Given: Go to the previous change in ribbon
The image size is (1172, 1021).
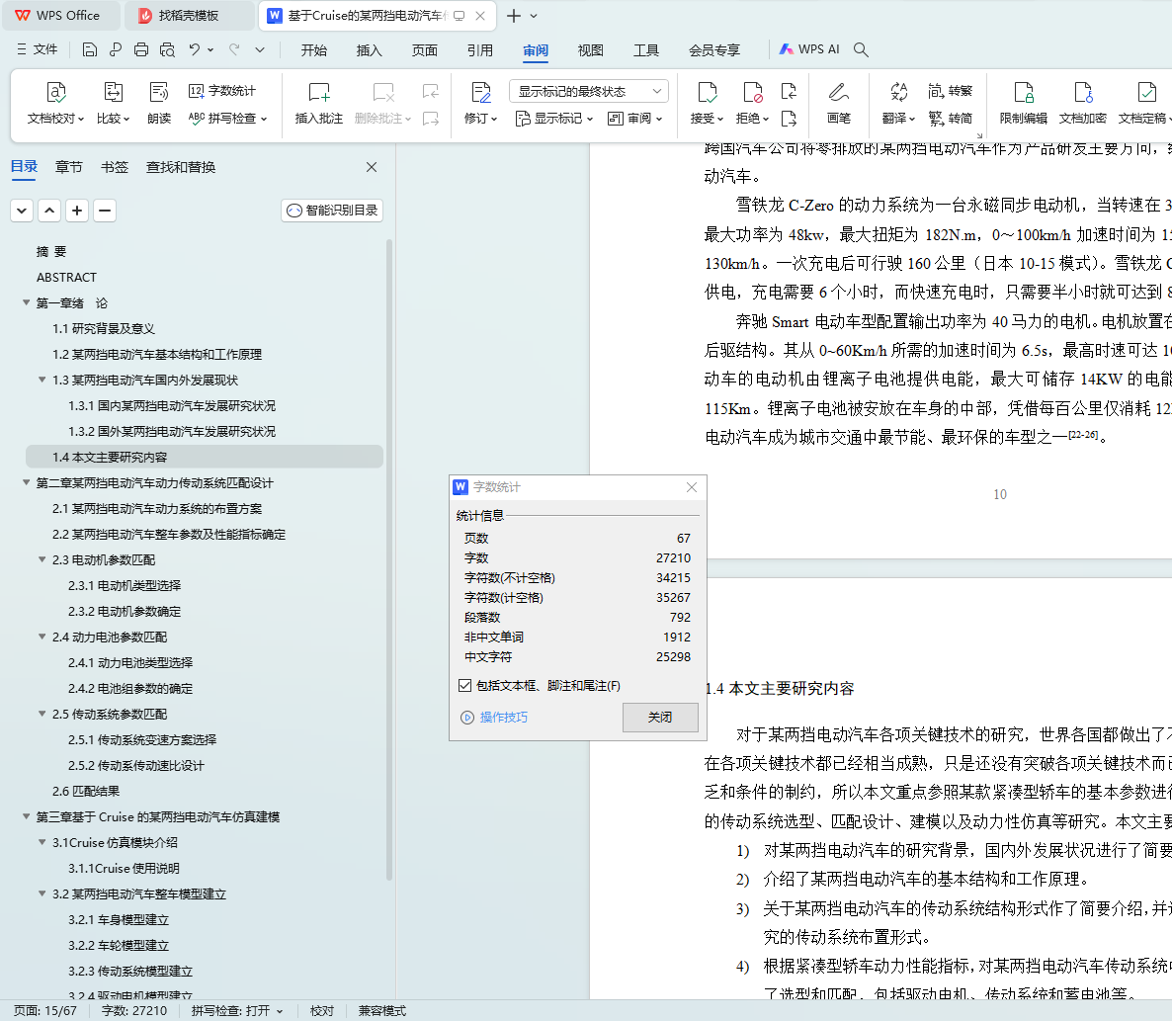Looking at the screenshot, I should pos(789,91).
